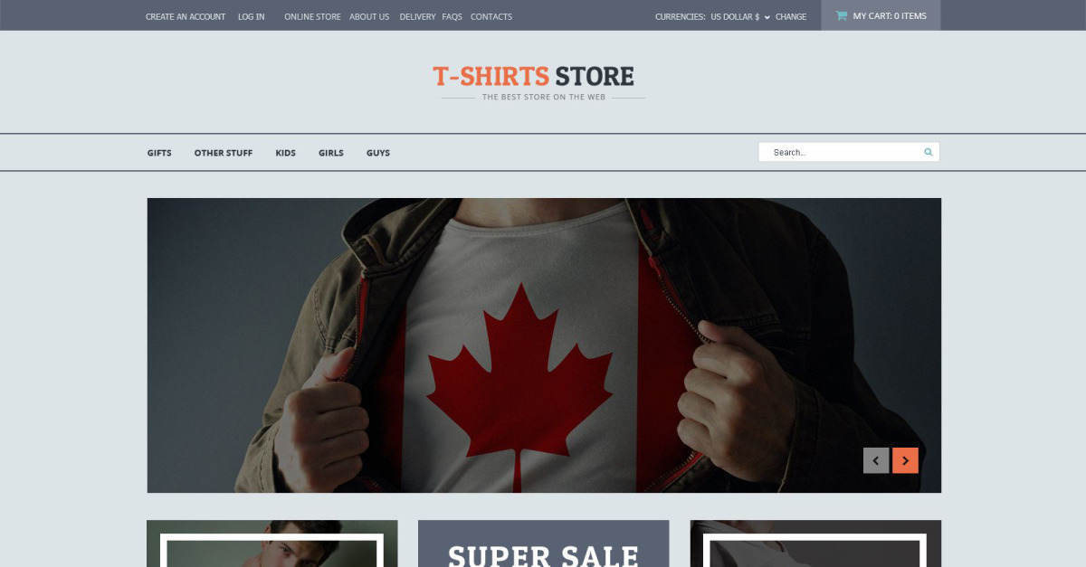Go to the previous slide arrow

point(876,460)
